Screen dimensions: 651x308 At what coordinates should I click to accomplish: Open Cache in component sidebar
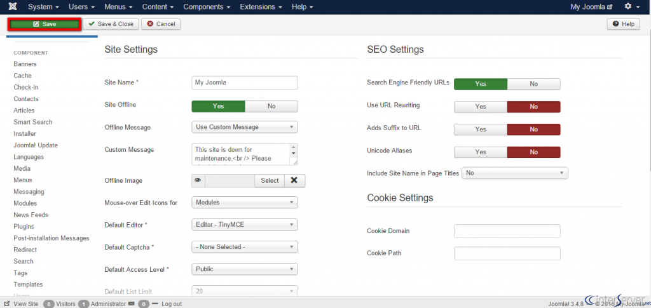tap(22, 76)
